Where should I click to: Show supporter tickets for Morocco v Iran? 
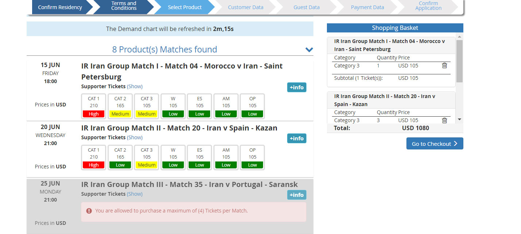click(x=135, y=86)
